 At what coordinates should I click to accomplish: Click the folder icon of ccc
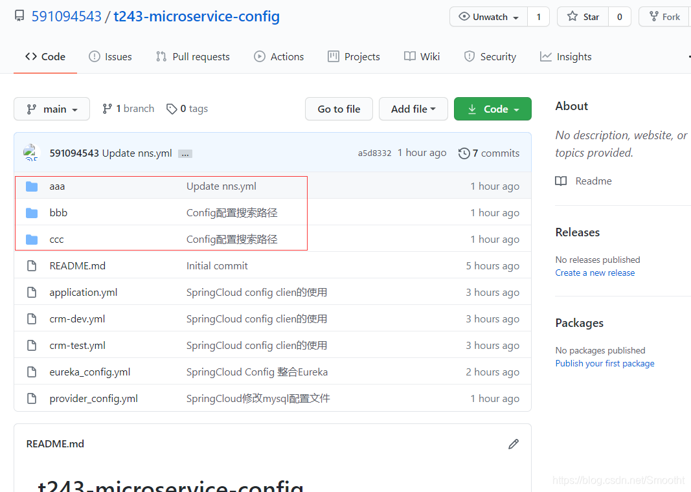coord(32,240)
